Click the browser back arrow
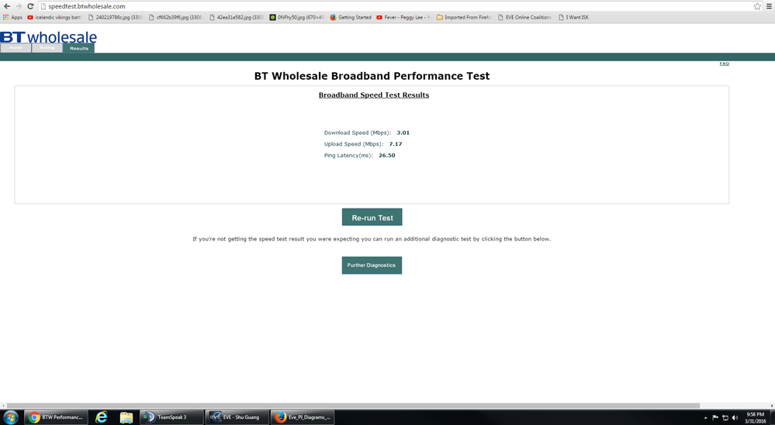 click(x=6, y=6)
